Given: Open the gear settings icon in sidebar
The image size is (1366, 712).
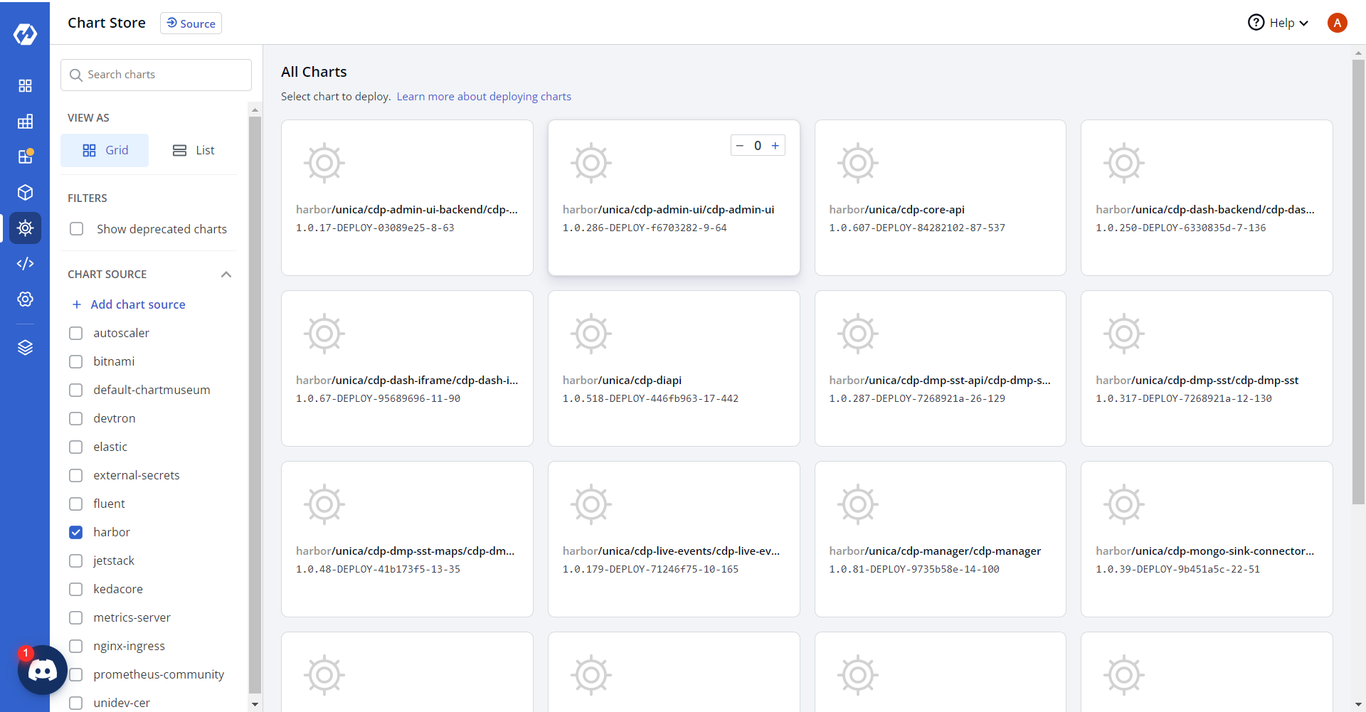Looking at the screenshot, I should [x=25, y=299].
